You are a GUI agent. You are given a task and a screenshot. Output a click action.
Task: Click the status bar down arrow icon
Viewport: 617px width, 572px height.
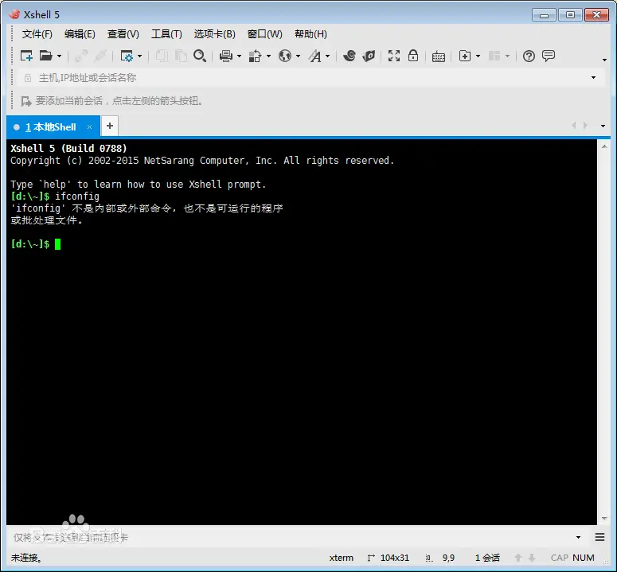point(532,558)
